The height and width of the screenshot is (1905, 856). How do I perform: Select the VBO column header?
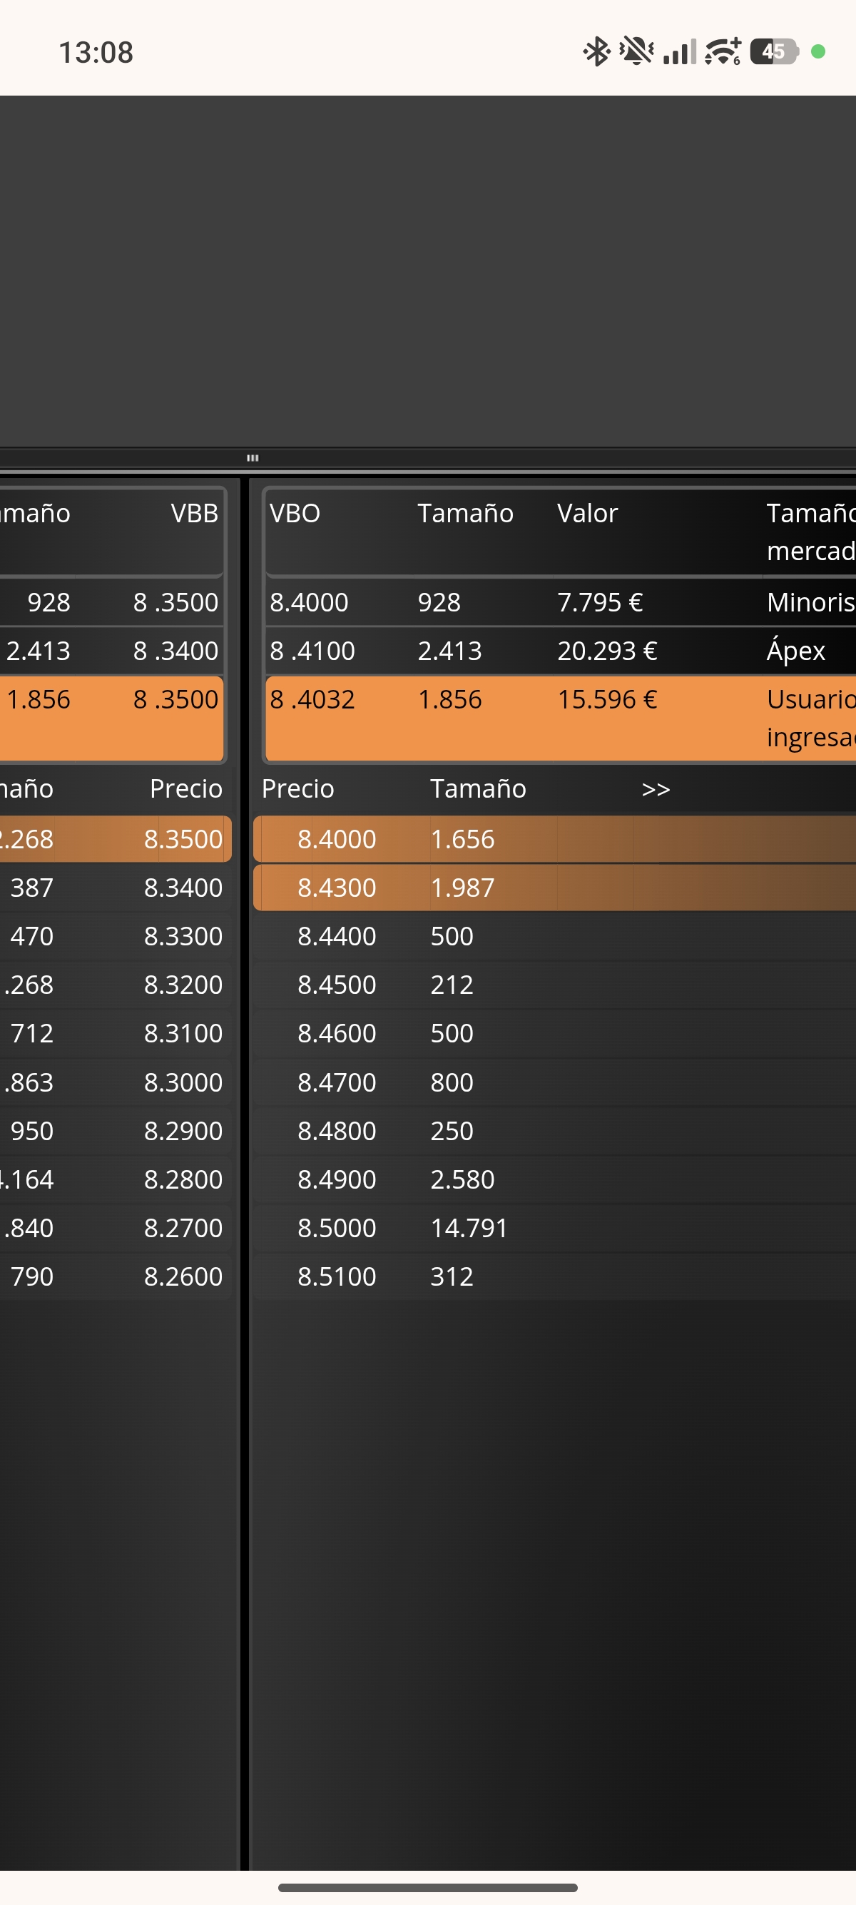(295, 513)
